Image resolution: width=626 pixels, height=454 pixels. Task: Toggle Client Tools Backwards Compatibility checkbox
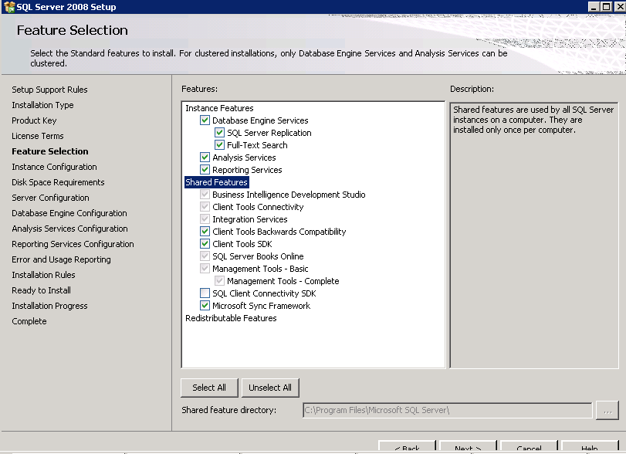click(205, 232)
